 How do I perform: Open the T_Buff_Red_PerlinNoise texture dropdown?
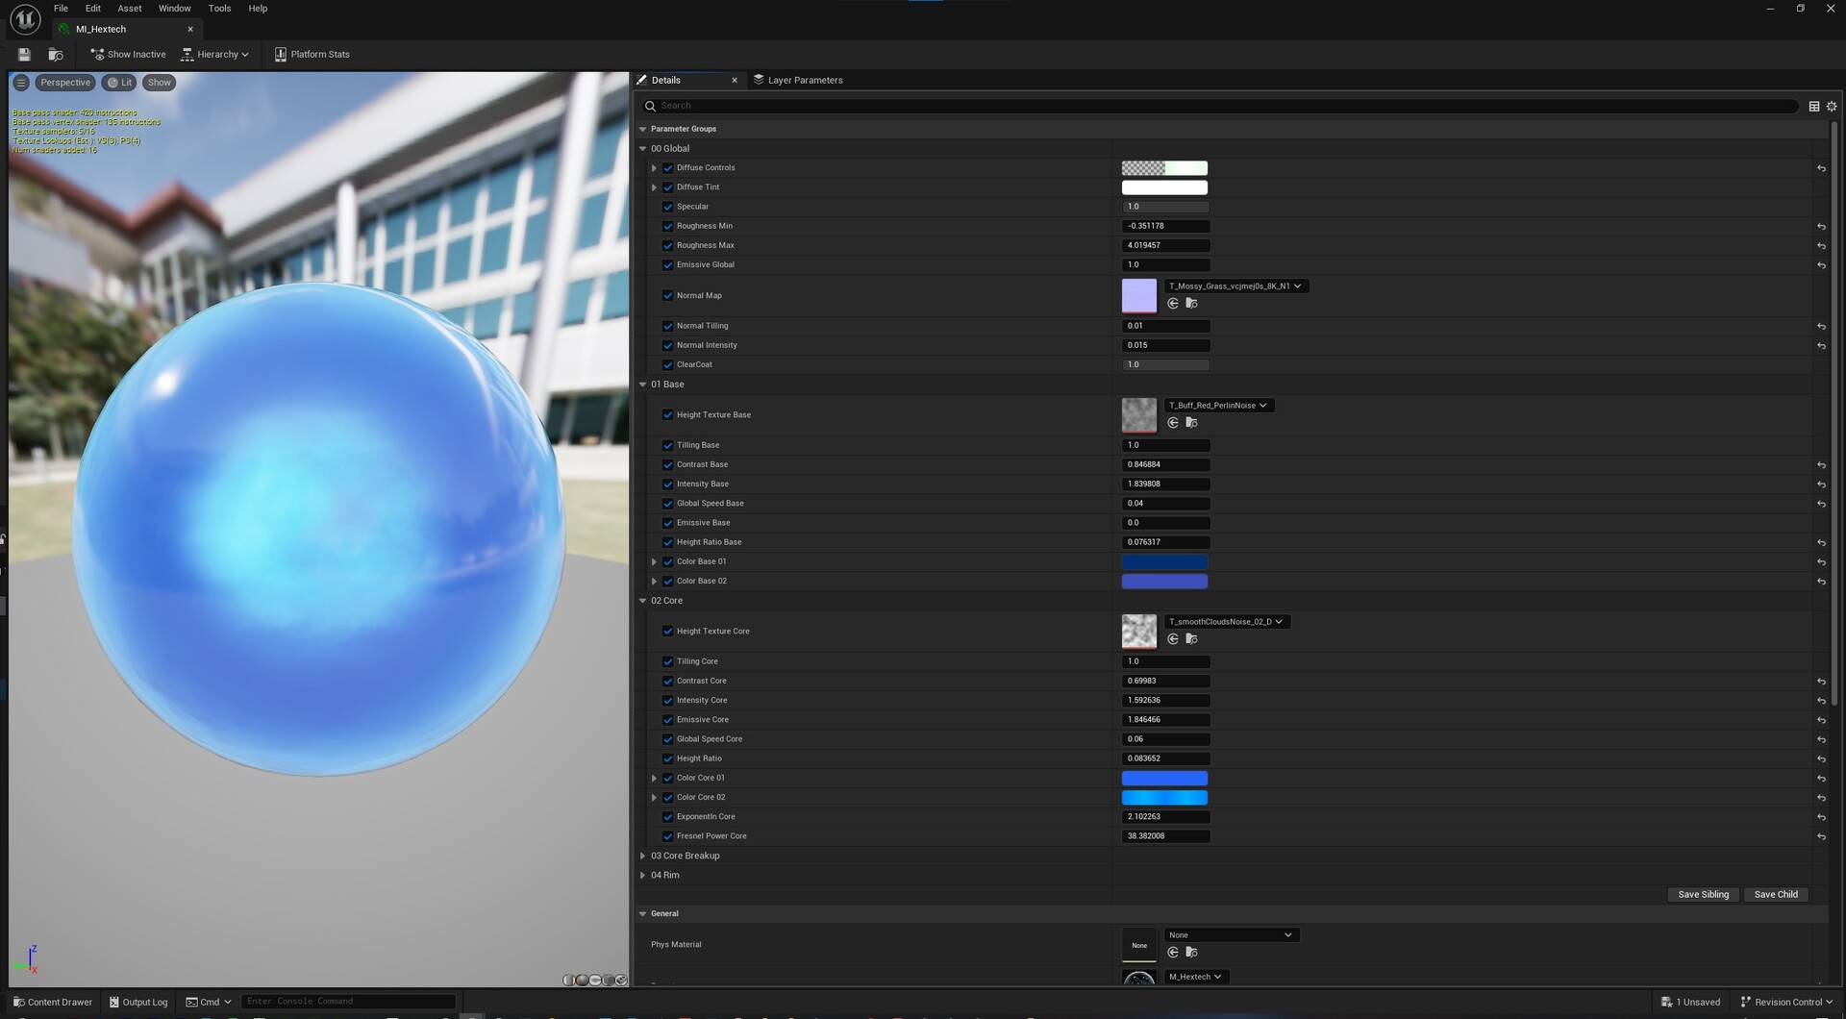click(1218, 406)
